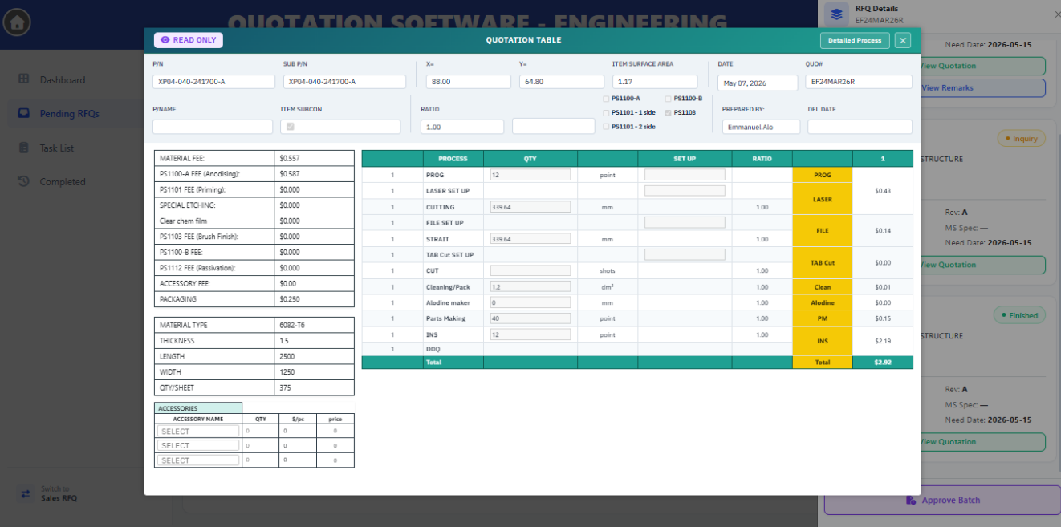
Task: Open the Pending RFQs menu item
Action: [70, 114]
